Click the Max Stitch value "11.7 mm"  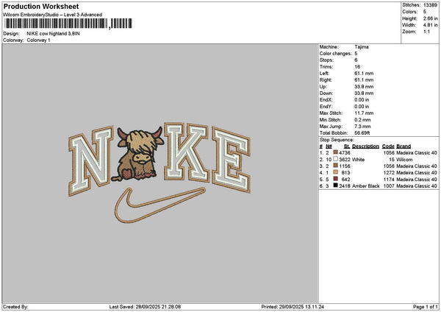pos(364,113)
